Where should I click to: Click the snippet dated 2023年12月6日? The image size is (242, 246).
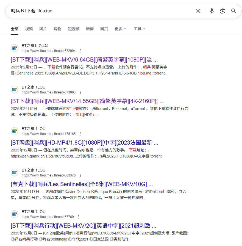click(x=99, y=236)
